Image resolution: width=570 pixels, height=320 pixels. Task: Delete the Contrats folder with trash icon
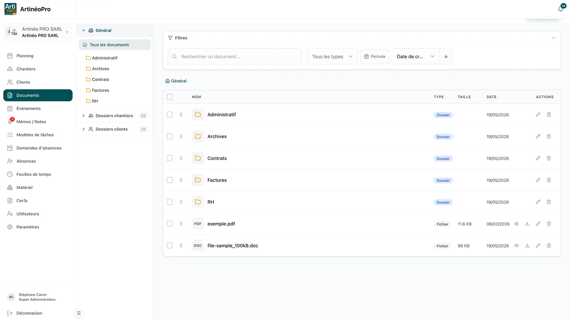click(549, 158)
